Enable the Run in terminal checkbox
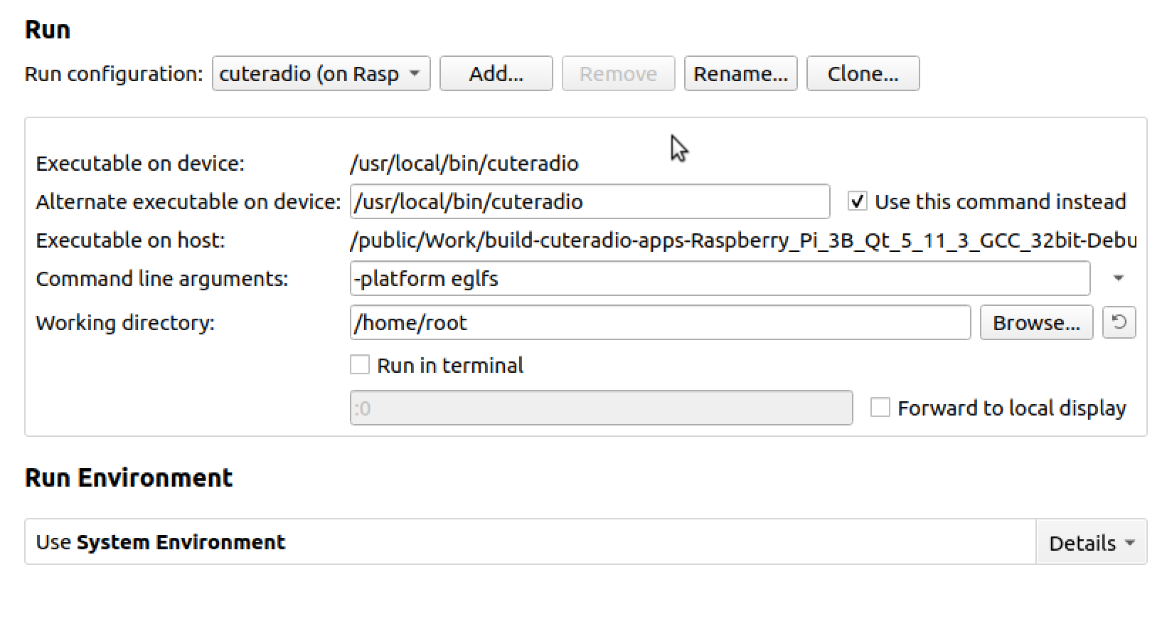1162x619 pixels. 361,366
